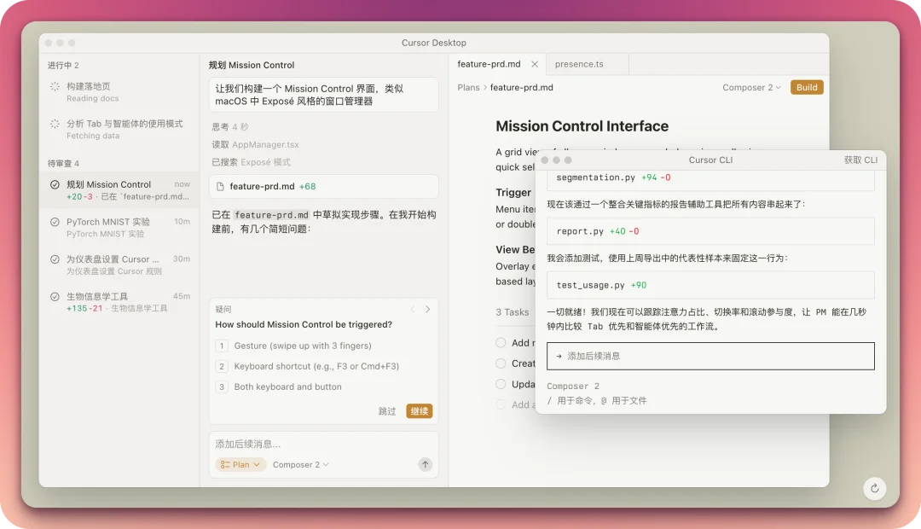Image resolution: width=921 pixels, height=529 pixels.
Task: Go to next question with right arrow
Action: pos(427,309)
